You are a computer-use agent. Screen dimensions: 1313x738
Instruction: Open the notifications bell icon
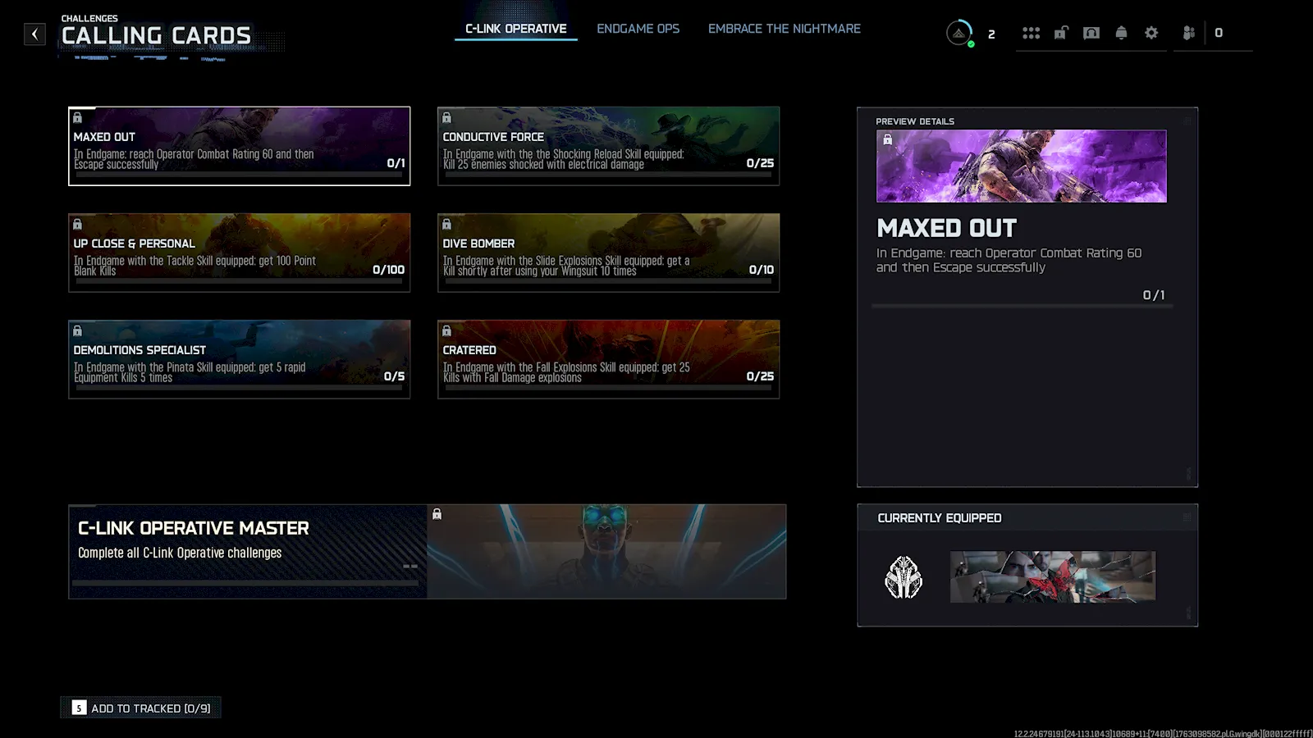click(x=1121, y=33)
